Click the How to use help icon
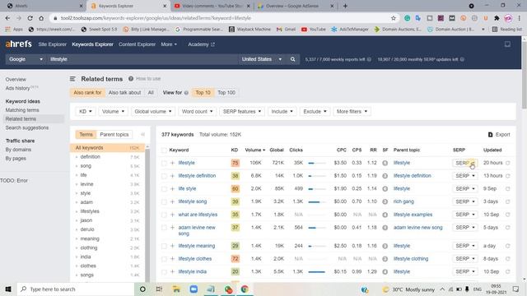Viewport: 527px width, 296px height. [131, 79]
